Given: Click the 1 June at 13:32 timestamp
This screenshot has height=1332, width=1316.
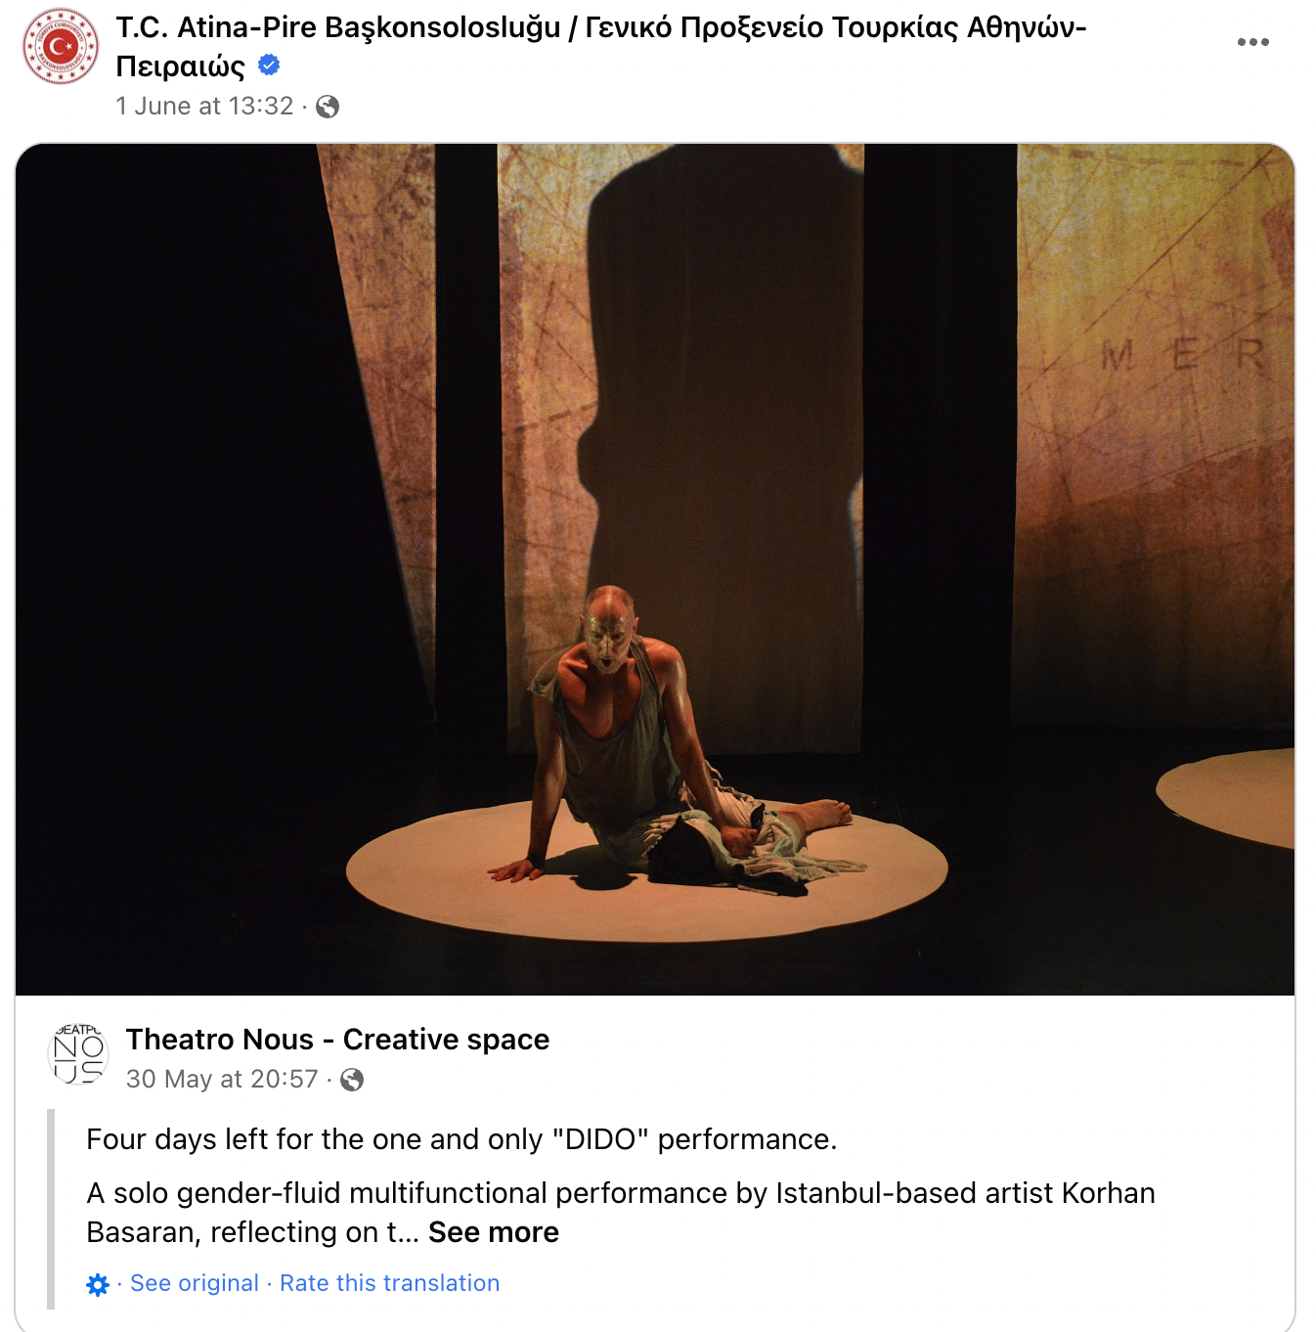Looking at the screenshot, I should coord(204,106).
